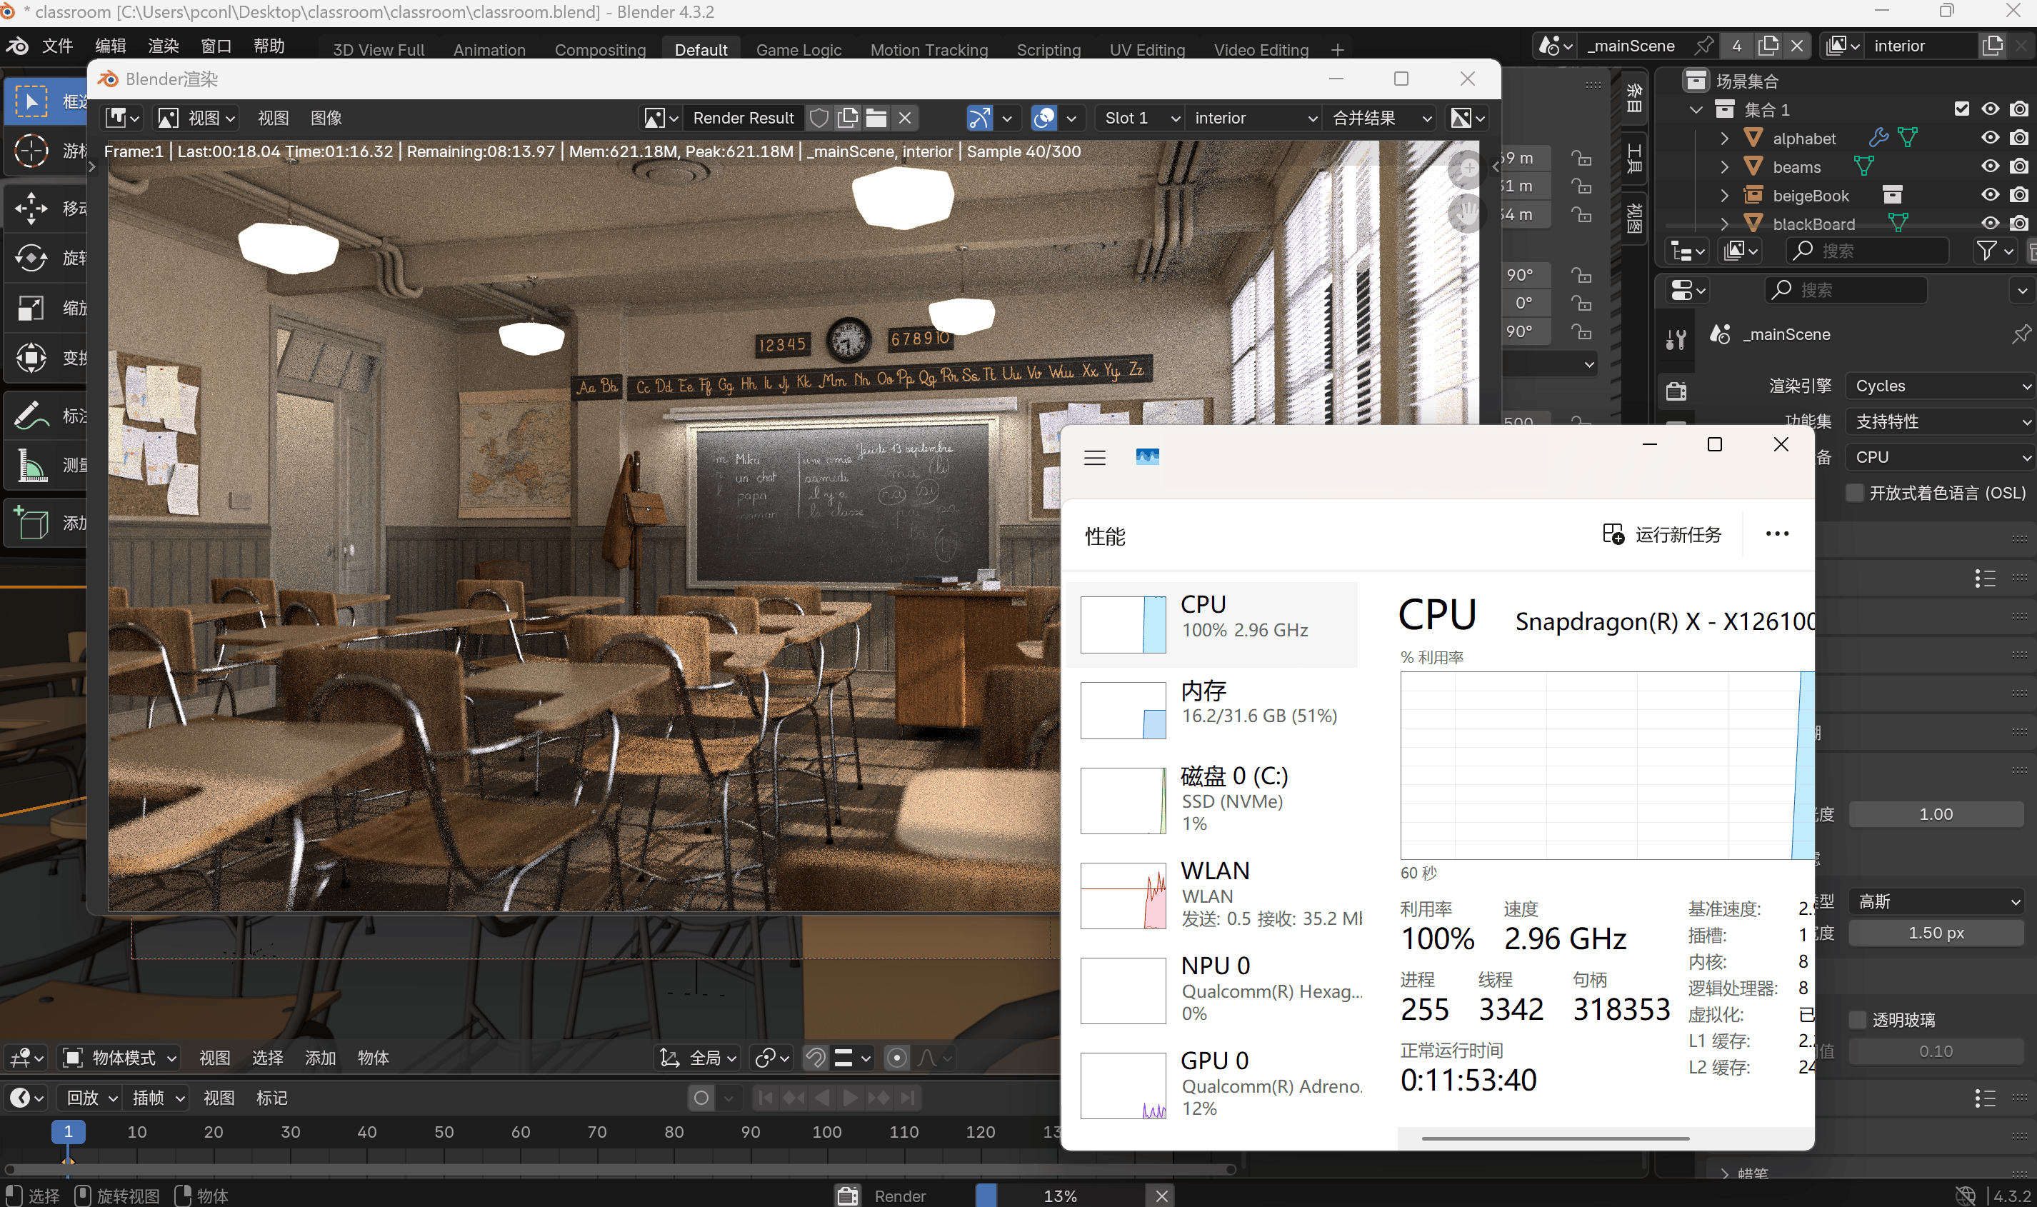Image resolution: width=2037 pixels, height=1207 pixels.
Task: Enable Open Shading Language (OSL) checkbox
Action: pyautogui.click(x=1854, y=493)
